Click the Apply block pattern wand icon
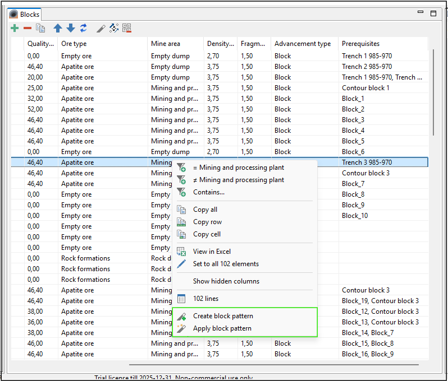The image size is (448, 381). pos(181,328)
